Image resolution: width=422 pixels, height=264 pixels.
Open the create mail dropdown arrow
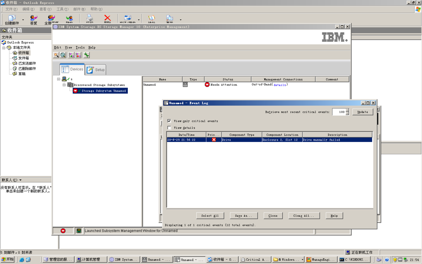pos(23,20)
